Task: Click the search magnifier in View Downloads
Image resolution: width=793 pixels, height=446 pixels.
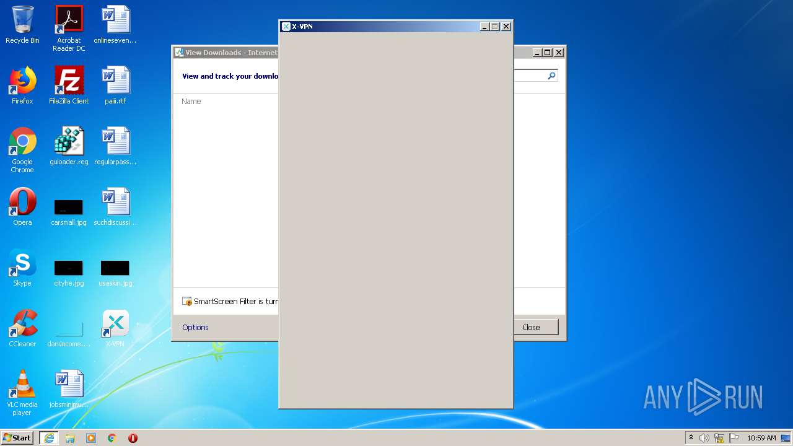Action: tap(551, 76)
